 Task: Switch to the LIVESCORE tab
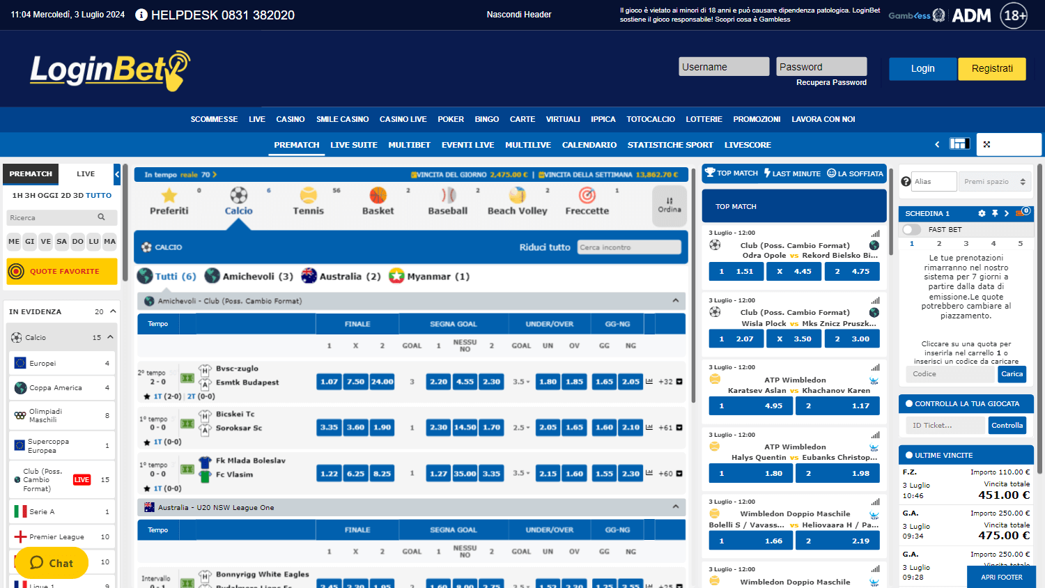[748, 145]
